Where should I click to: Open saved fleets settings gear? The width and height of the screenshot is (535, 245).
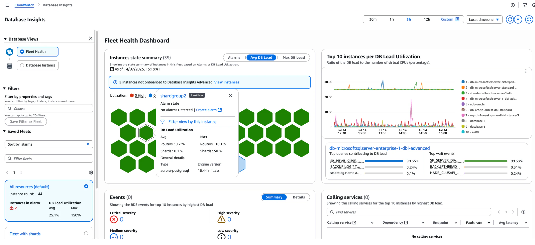pos(91,173)
